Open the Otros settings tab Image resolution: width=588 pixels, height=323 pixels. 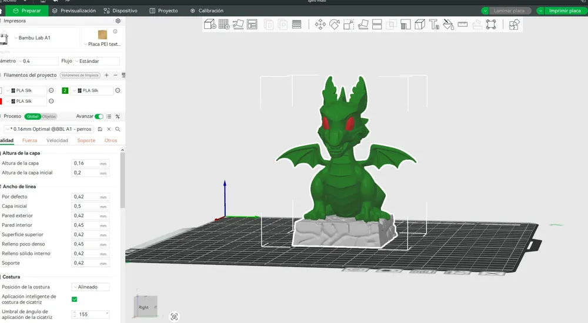click(111, 140)
